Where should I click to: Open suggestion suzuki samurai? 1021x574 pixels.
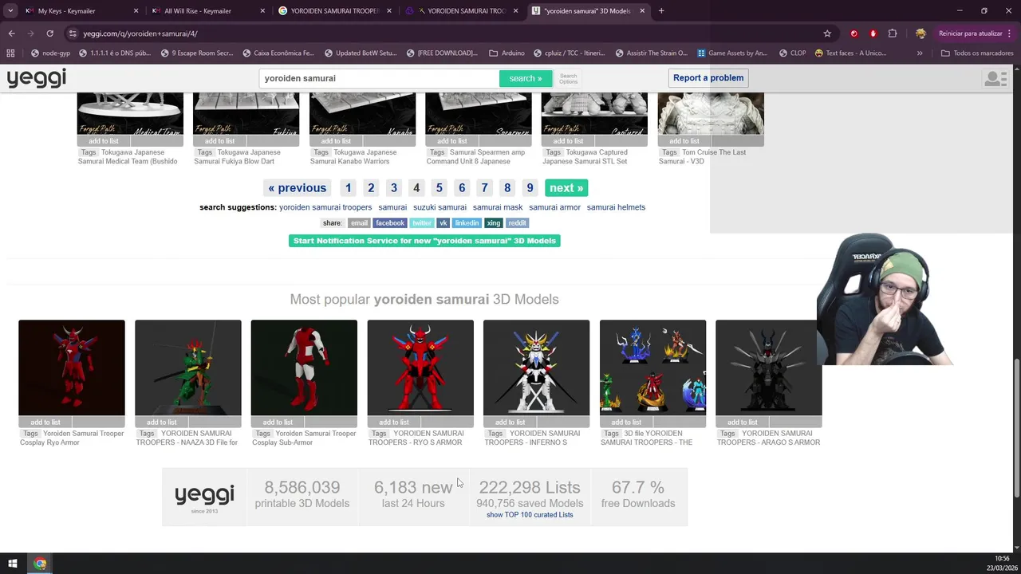[440, 207]
